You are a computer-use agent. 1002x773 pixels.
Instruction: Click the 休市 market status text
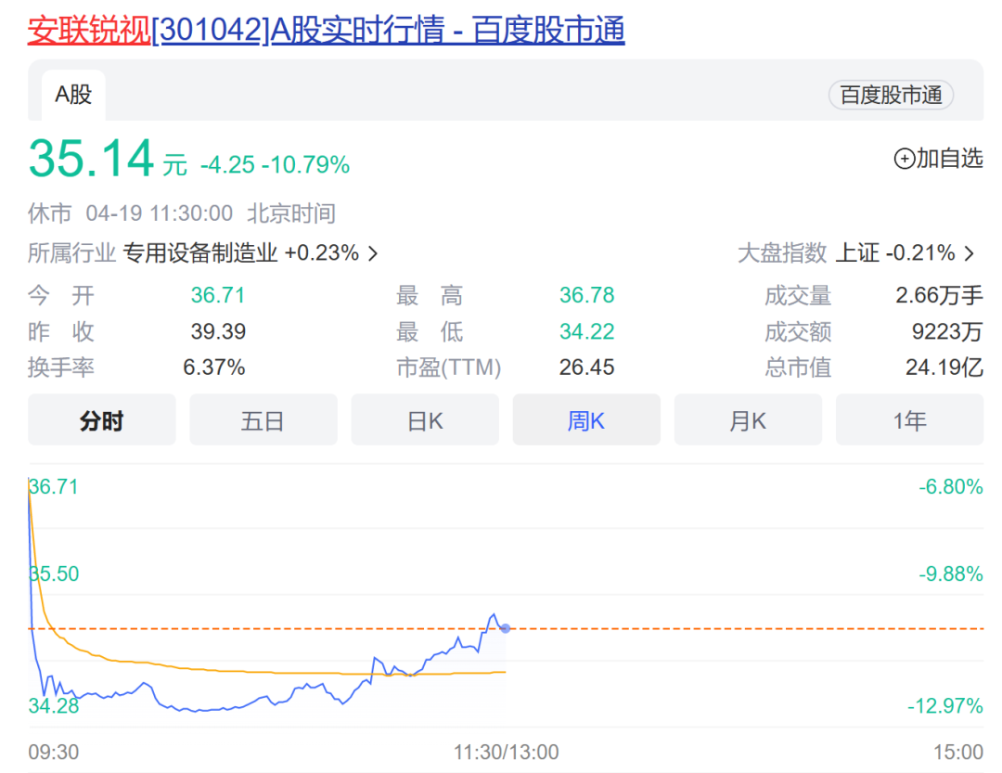(50, 213)
